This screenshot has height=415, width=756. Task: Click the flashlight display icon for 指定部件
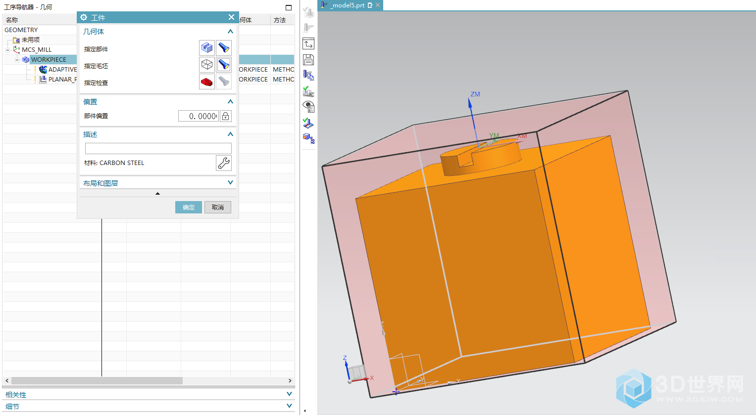click(224, 48)
